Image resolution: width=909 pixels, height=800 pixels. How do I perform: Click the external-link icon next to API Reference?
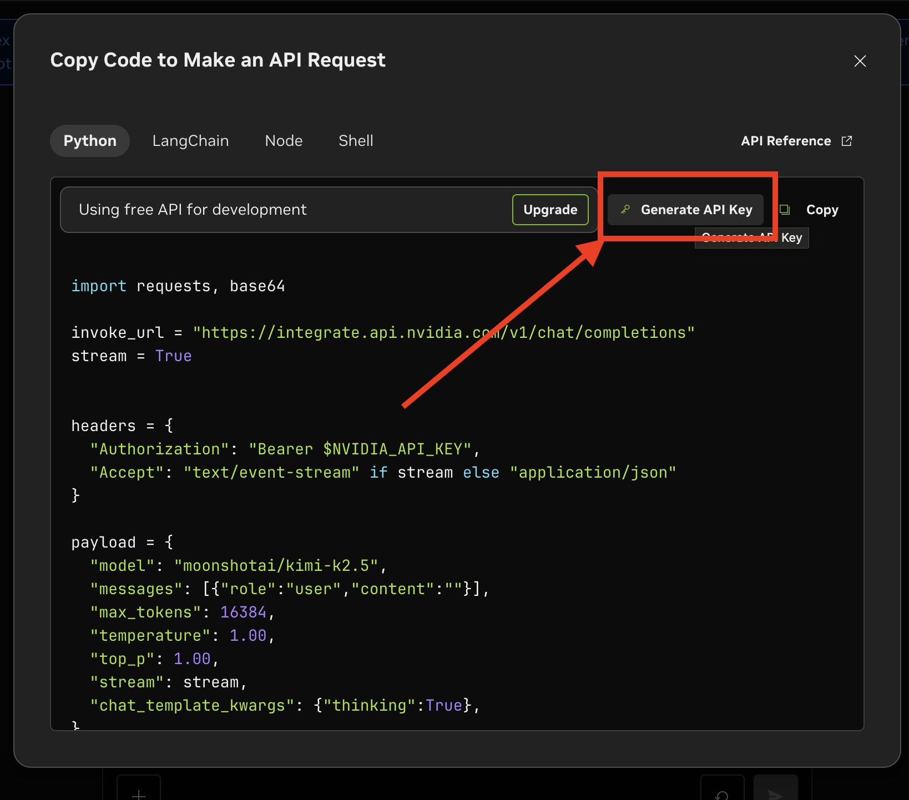(x=846, y=140)
